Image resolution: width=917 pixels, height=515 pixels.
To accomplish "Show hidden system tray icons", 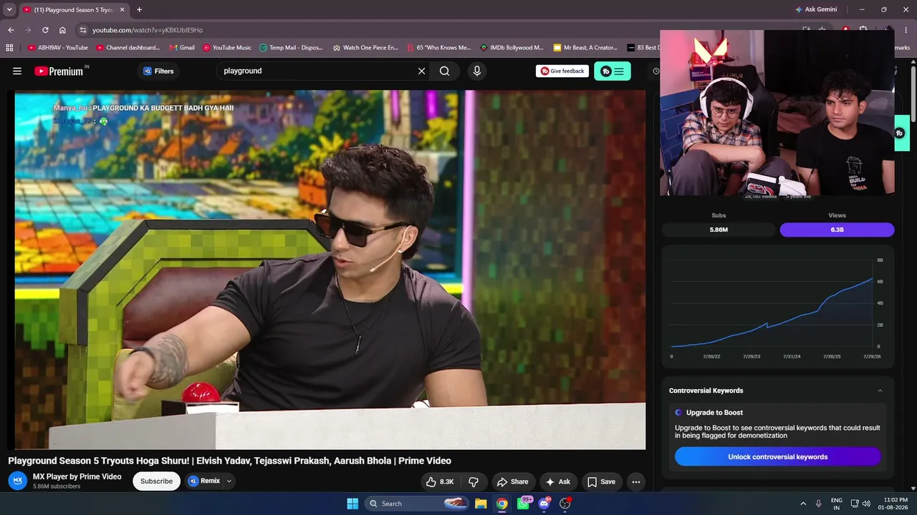I will click(x=803, y=504).
